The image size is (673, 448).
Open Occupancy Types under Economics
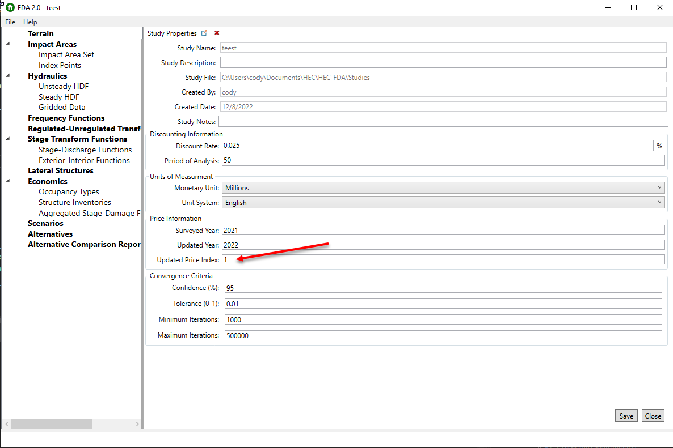click(68, 191)
